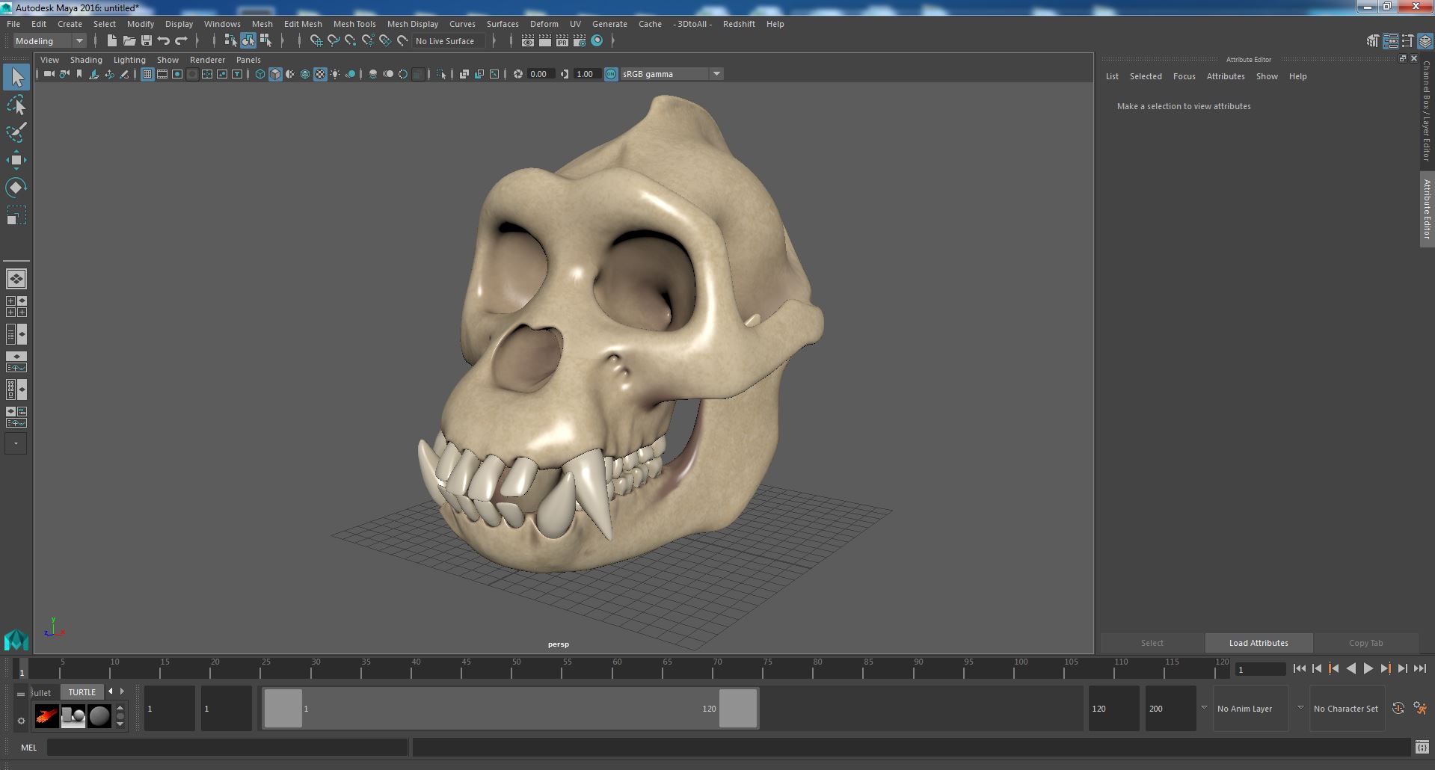This screenshot has height=770, width=1435.
Task: Select the arrow Select tool
Action: (x=16, y=77)
